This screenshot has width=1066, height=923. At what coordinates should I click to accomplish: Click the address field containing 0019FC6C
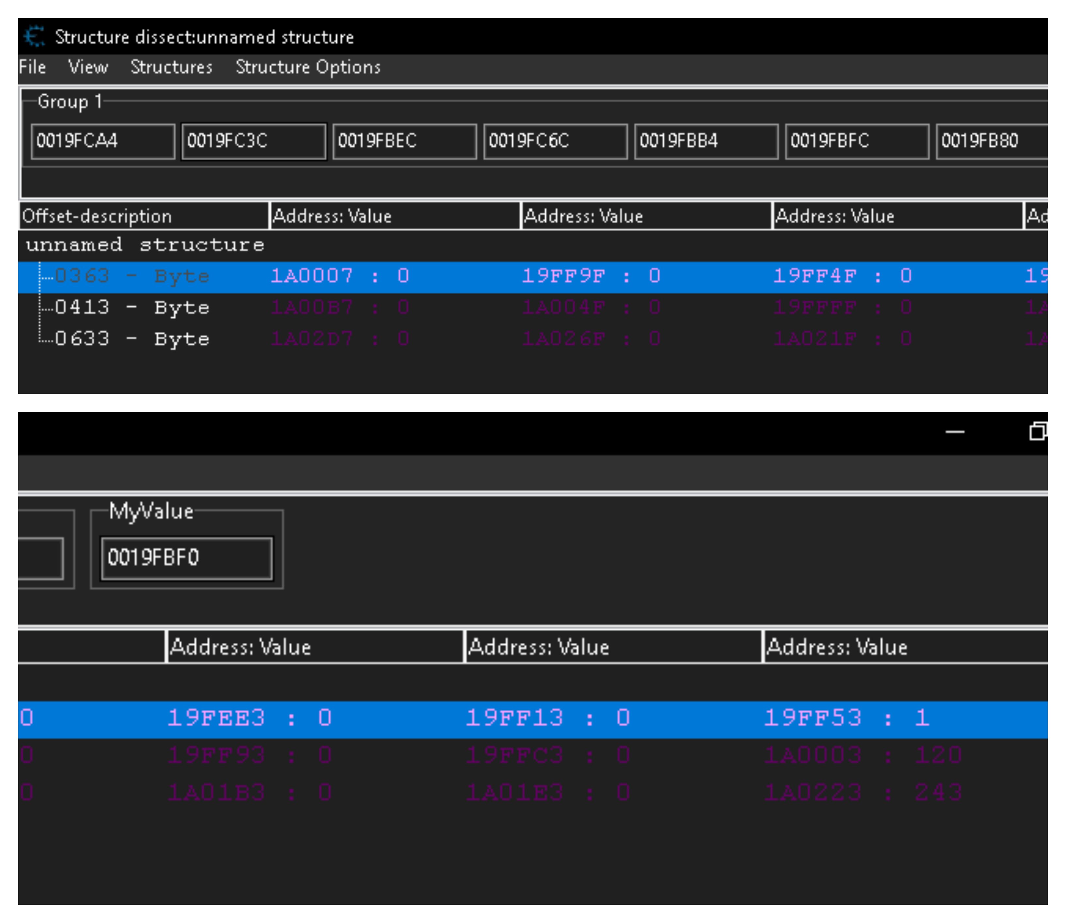[556, 141]
